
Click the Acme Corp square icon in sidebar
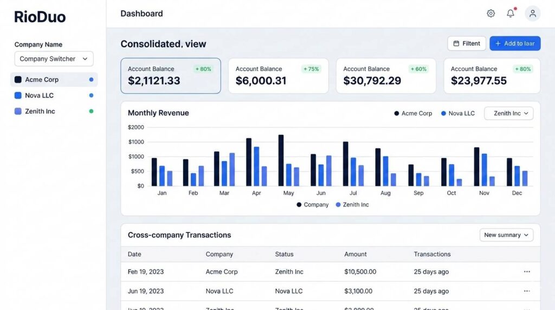pyautogui.click(x=18, y=80)
